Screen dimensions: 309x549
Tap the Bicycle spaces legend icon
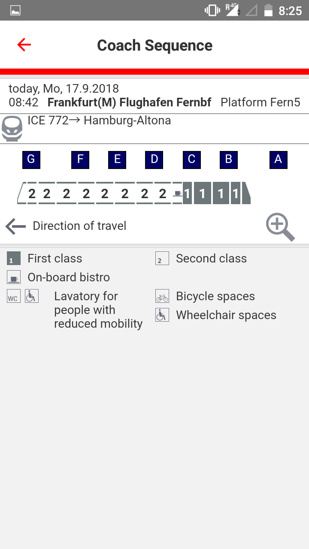tap(162, 296)
